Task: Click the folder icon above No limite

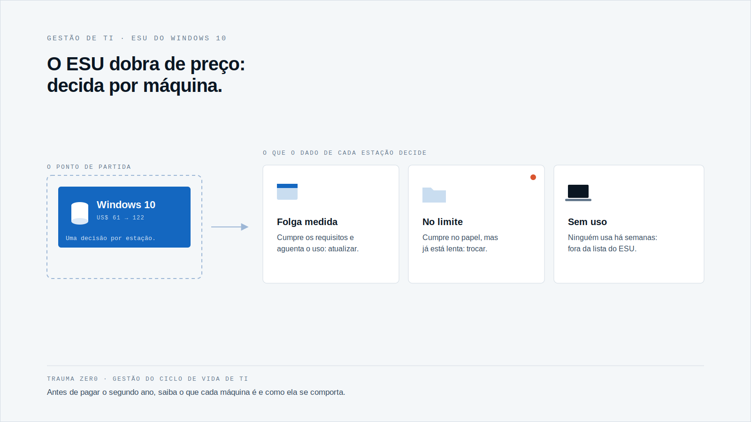Action: (434, 195)
